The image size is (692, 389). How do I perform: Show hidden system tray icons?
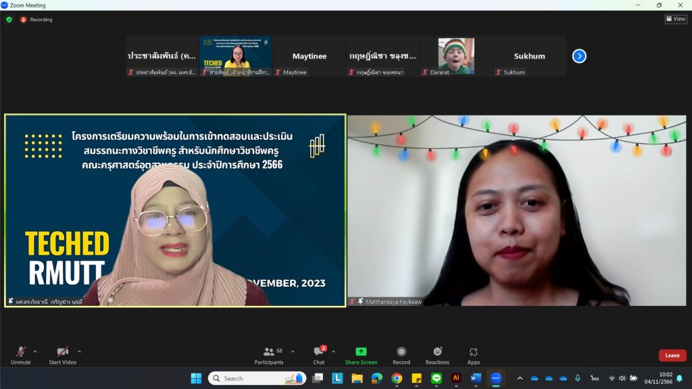(520, 378)
